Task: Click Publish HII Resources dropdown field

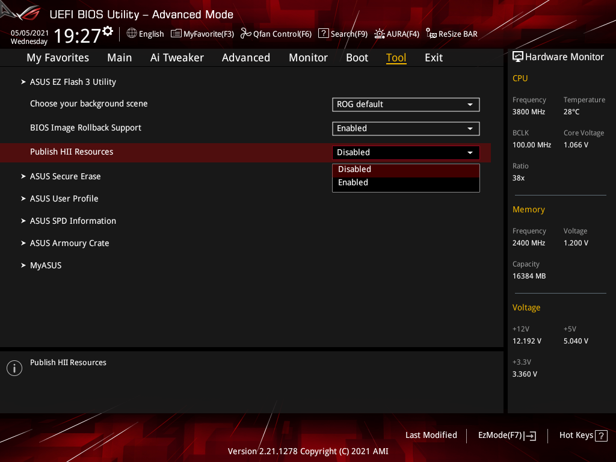Action: (406, 152)
